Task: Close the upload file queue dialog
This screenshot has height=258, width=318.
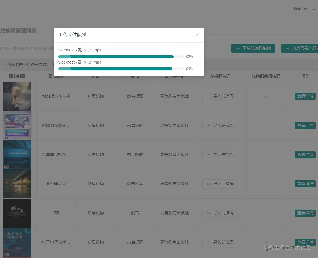Action: coord(197,35)
